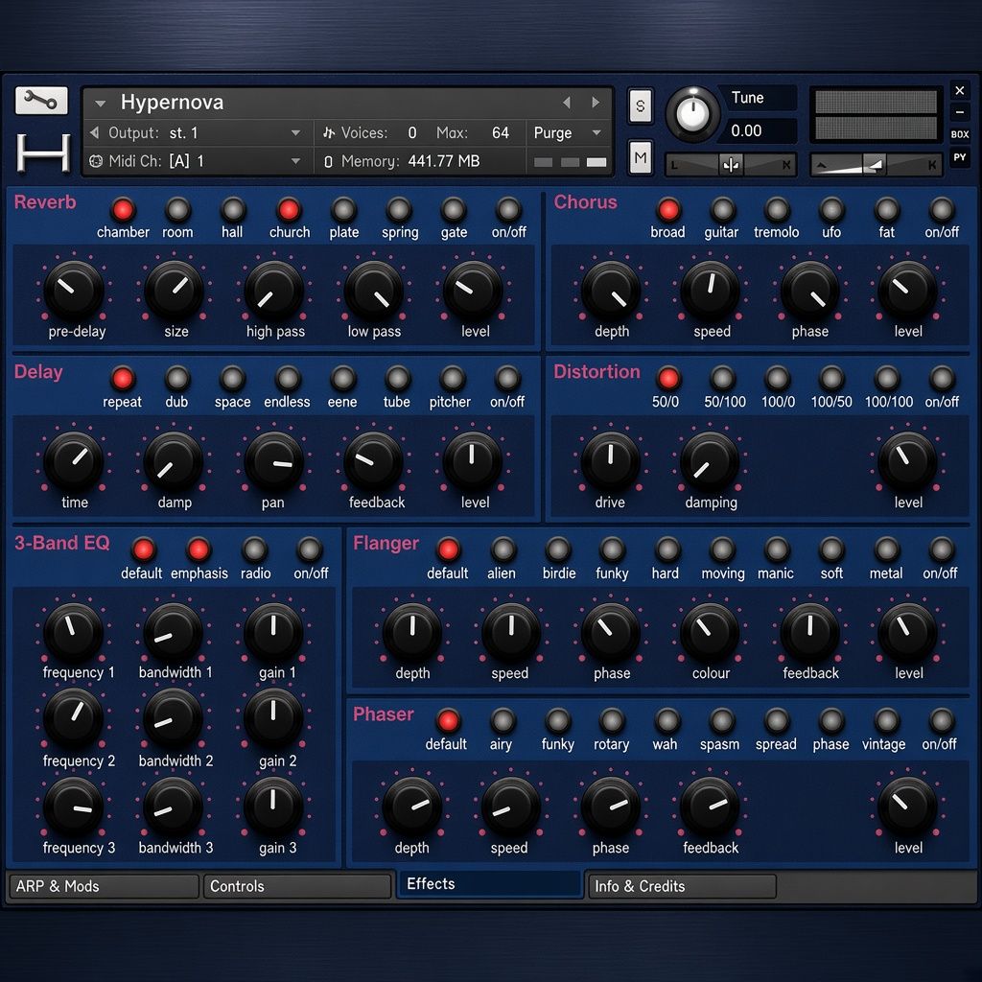Select the Effects tab

tap(489, 883)
